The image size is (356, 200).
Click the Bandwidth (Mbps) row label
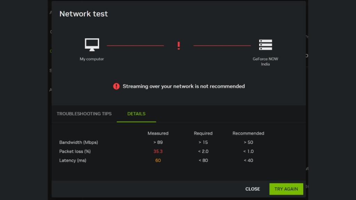click(x=79, y=142)
